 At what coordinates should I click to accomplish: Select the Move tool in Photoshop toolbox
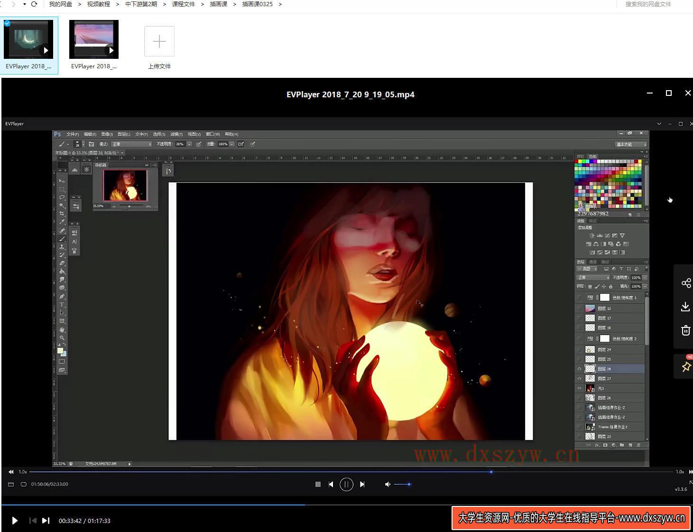pyautogui.click(x=62, y=181)
